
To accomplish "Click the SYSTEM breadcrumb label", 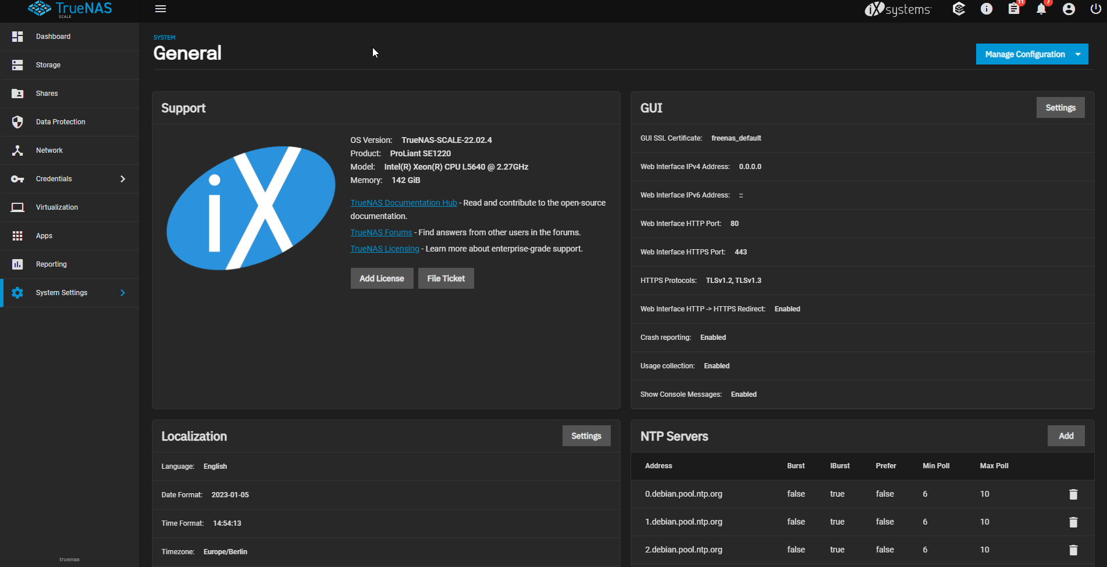I will (164, 37).
